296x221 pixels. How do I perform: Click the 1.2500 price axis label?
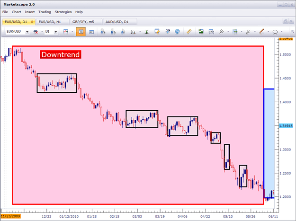coord(285,173)
